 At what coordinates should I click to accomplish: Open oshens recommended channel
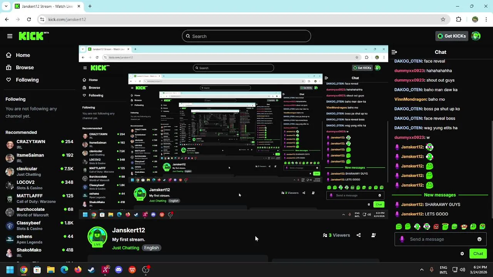pos(39,239)
